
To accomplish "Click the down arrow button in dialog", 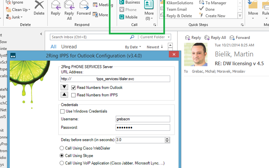I will click(x=64, y=87).
